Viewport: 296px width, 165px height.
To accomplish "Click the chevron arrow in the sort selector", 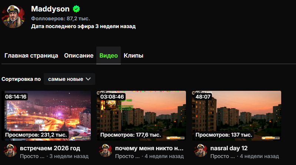I will [x=88, y=79].
